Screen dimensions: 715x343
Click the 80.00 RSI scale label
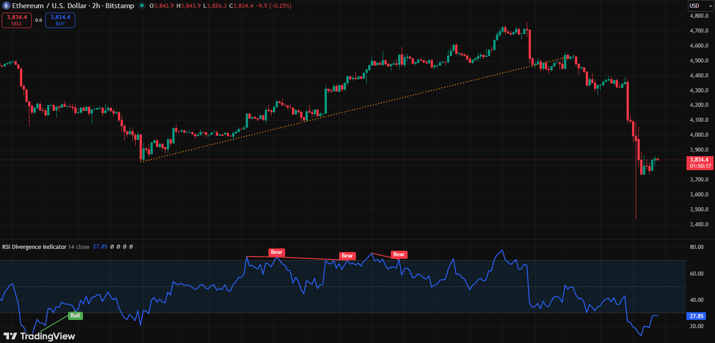click(696, 247)
